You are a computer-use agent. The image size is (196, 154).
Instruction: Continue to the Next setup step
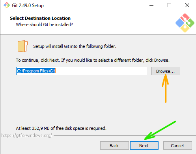[144, 146]
